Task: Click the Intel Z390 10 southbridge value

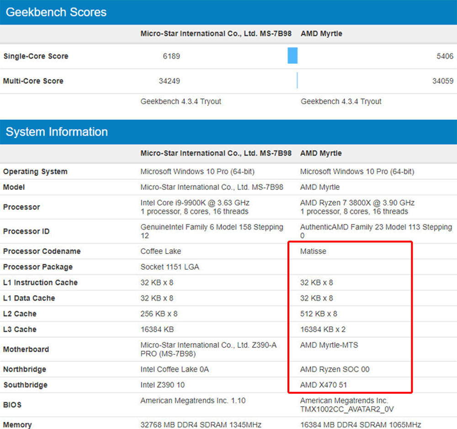Action: pos(163,385)
